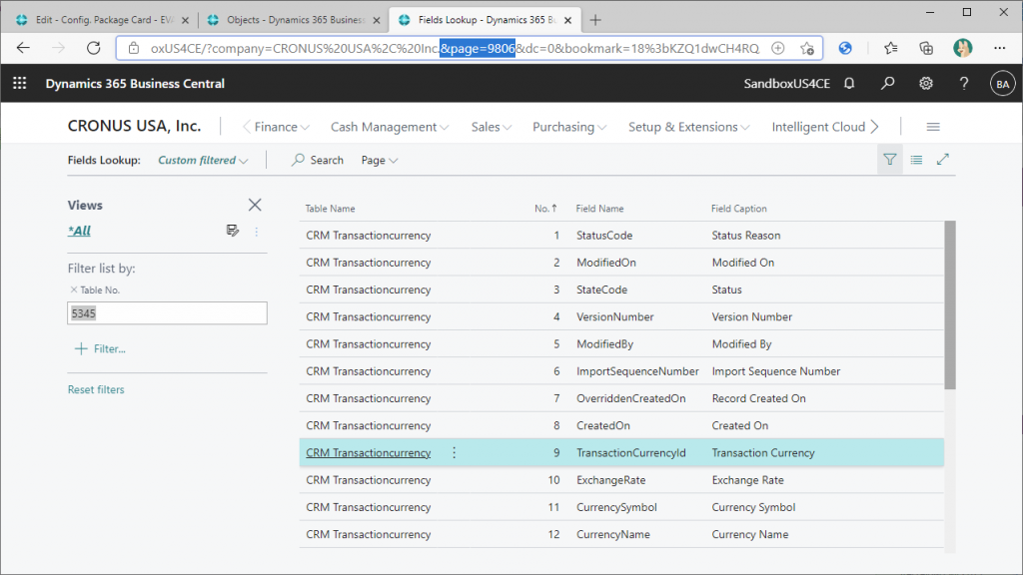Reload the browser page

coord(94,48)
